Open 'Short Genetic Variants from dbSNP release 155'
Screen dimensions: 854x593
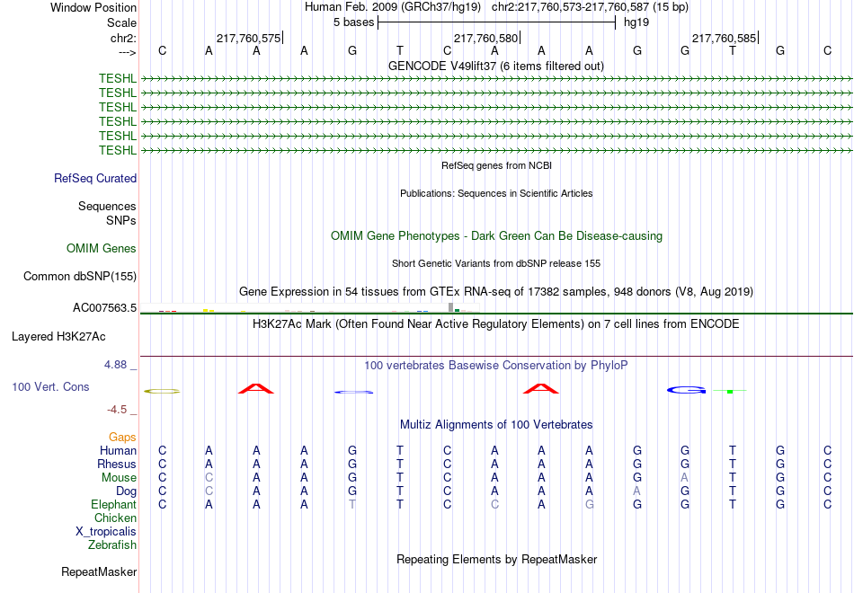tap(496, 263)
